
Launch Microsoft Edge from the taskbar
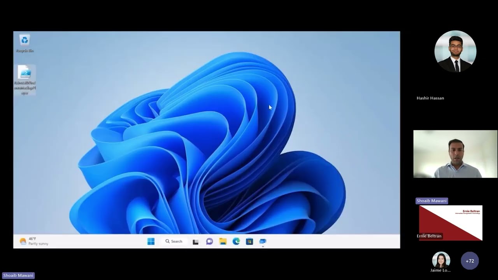(236, 241)
